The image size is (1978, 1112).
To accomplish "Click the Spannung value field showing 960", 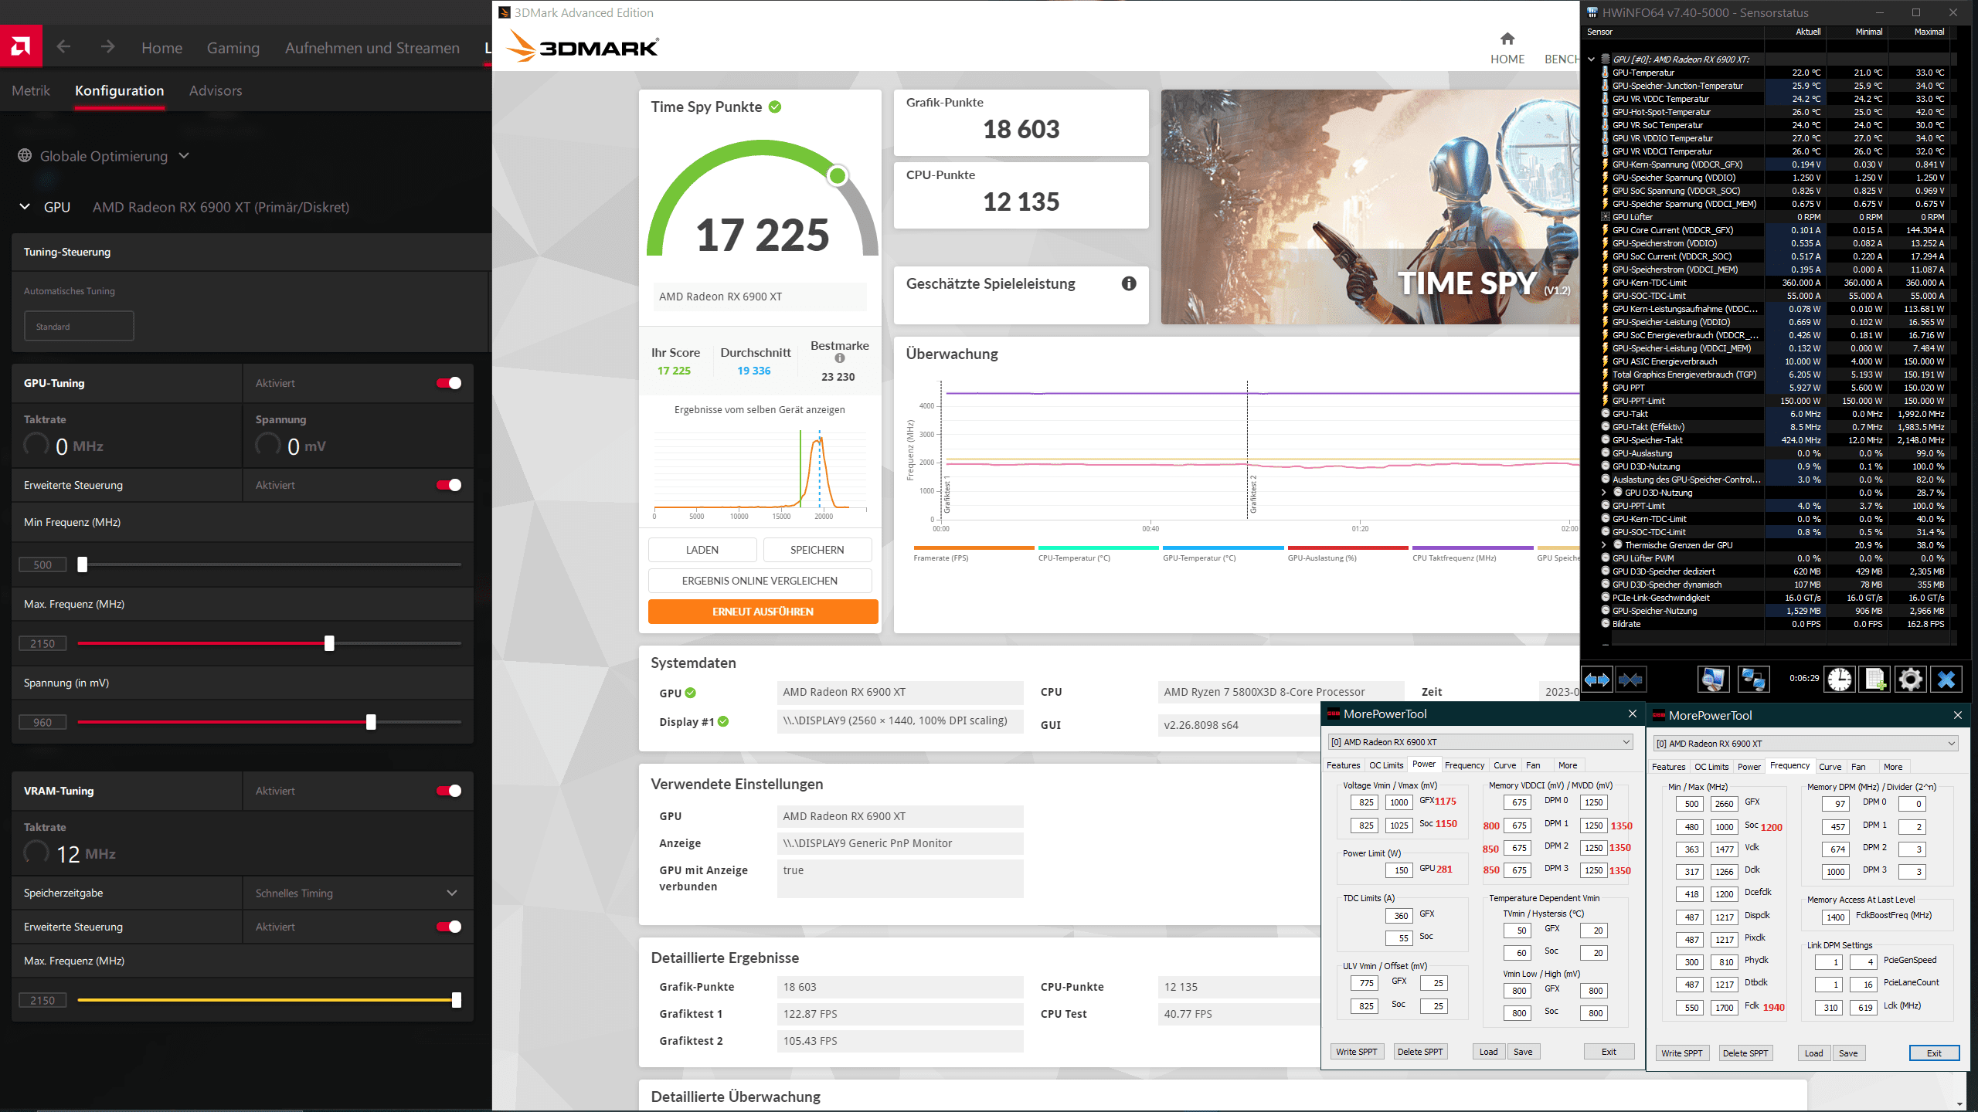I will click(x=42, y=722).
